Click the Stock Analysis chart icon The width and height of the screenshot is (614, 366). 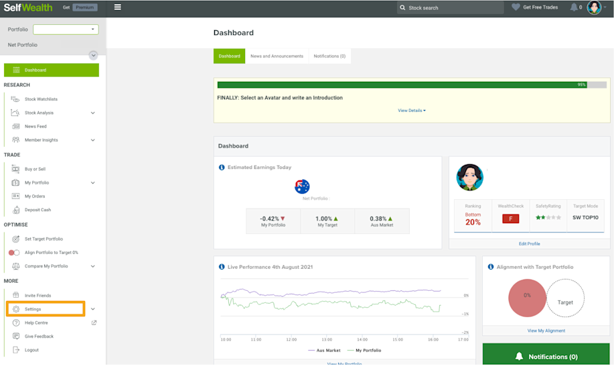(x=15, y=113)
